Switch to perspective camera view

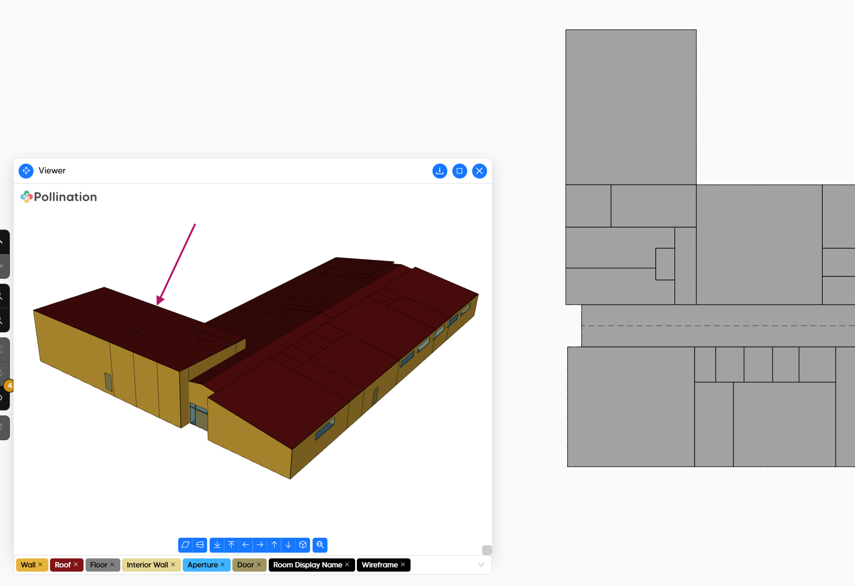pos(200,545)
